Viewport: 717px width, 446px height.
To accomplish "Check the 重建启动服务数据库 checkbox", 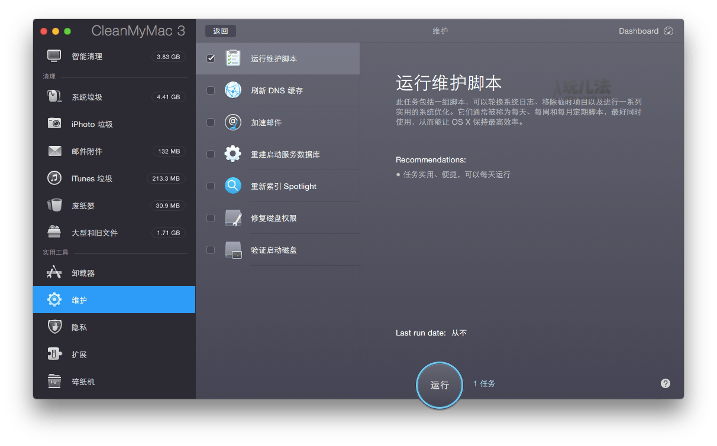I will (211, 154).
